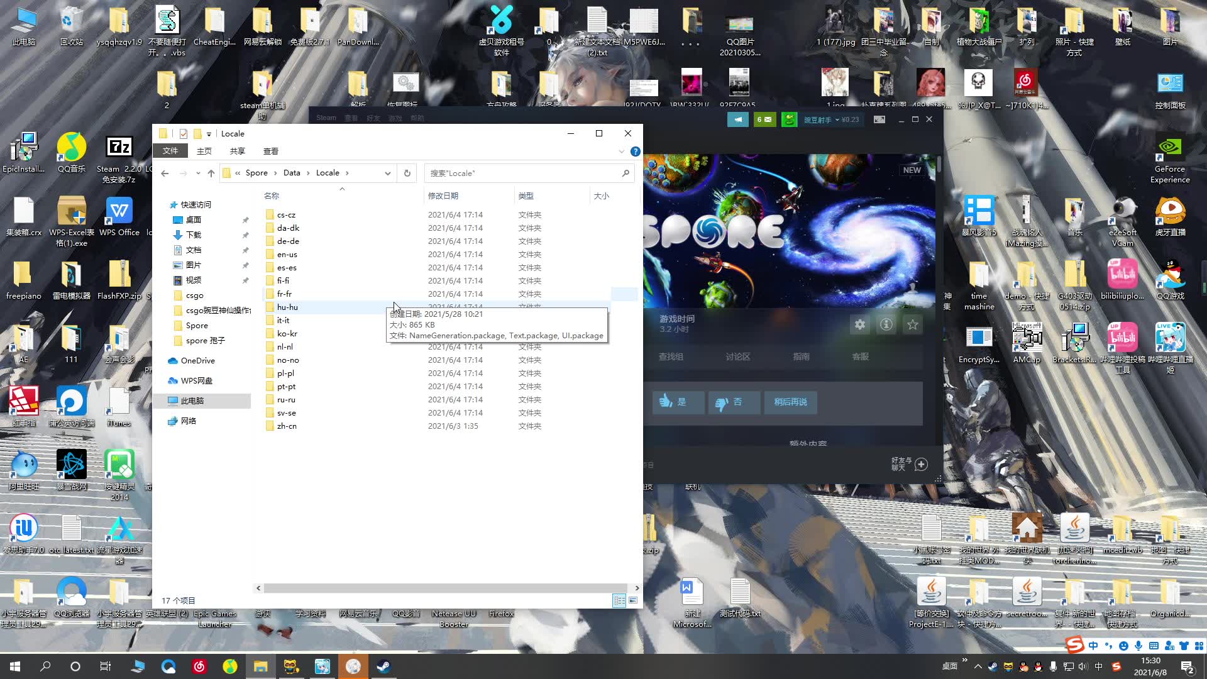1207x679 pixels.
Task: Open recent locations dropdown arrow
Action: pyautogui.click(x=198, y=173)
